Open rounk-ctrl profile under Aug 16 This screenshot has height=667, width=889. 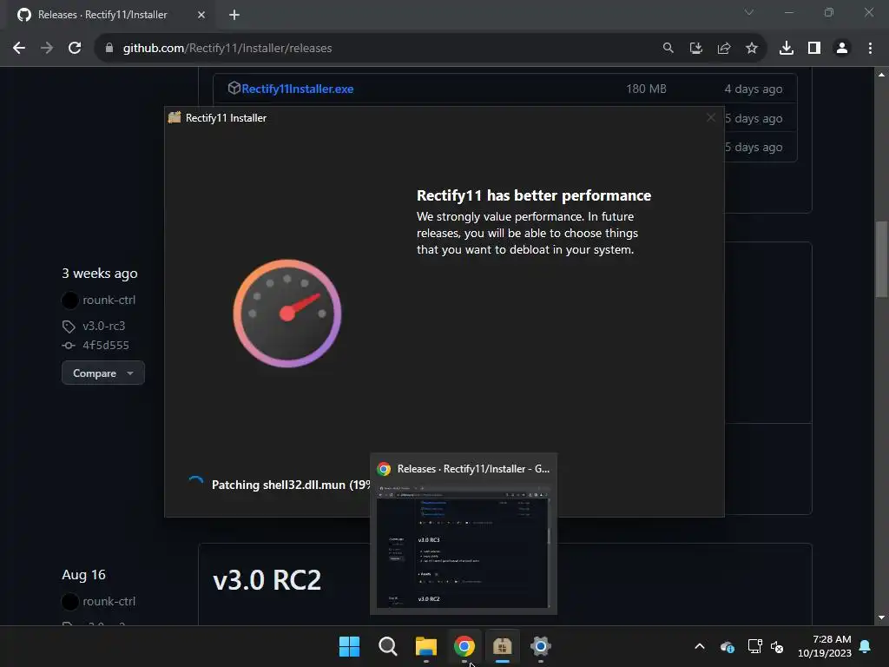pos(109,601)
